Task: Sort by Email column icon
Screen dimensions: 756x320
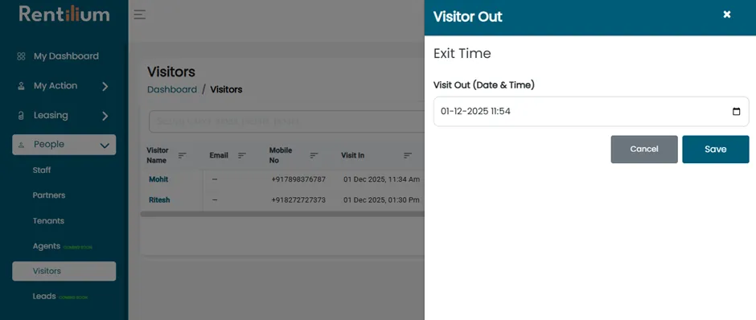Action: (x=242, y=156)
